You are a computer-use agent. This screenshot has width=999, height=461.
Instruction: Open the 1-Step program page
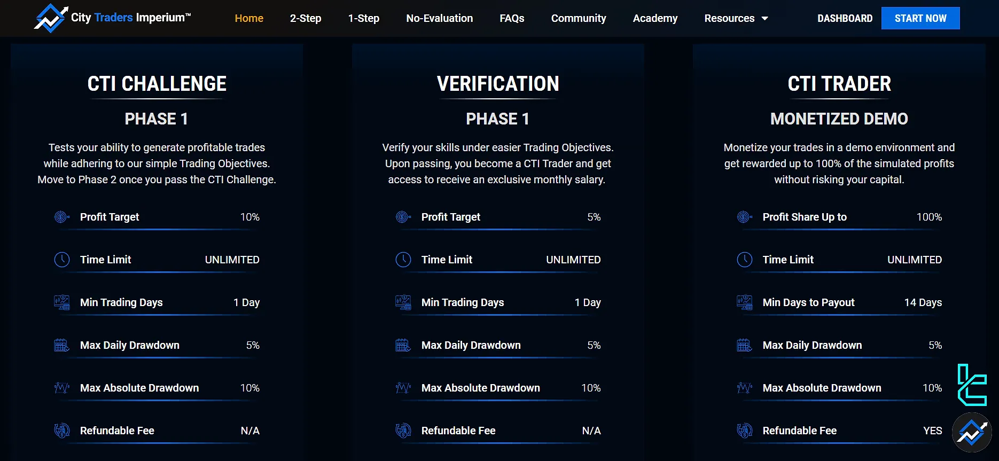click(x=364, y=18)
